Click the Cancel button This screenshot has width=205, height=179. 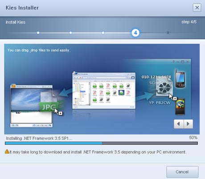[182, 172]
